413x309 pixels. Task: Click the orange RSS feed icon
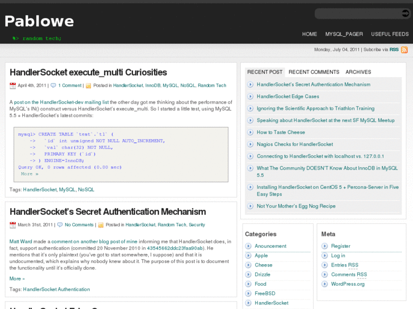click(404, 50)
